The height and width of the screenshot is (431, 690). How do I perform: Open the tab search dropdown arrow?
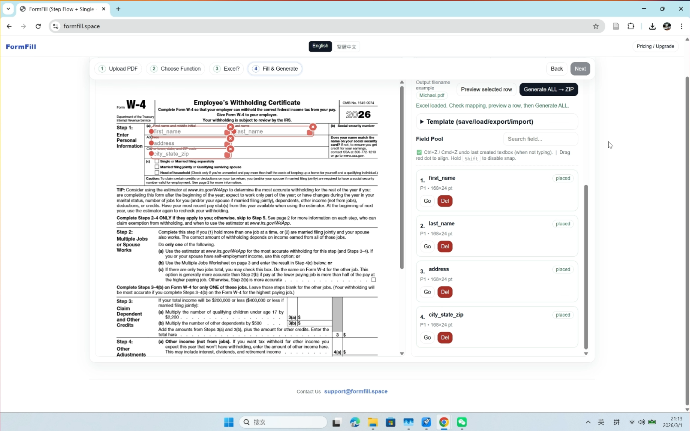click(8, 9)
